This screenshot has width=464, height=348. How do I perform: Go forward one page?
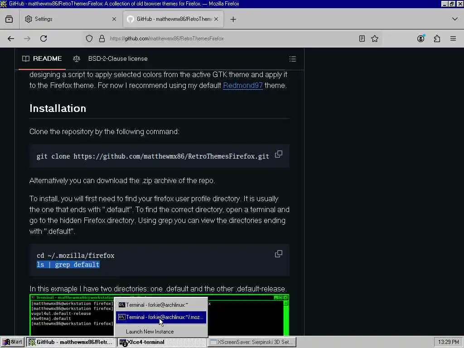coord(27,39)
